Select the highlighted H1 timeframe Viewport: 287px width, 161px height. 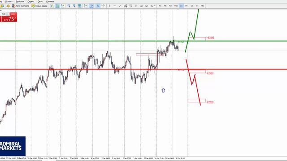181,6
